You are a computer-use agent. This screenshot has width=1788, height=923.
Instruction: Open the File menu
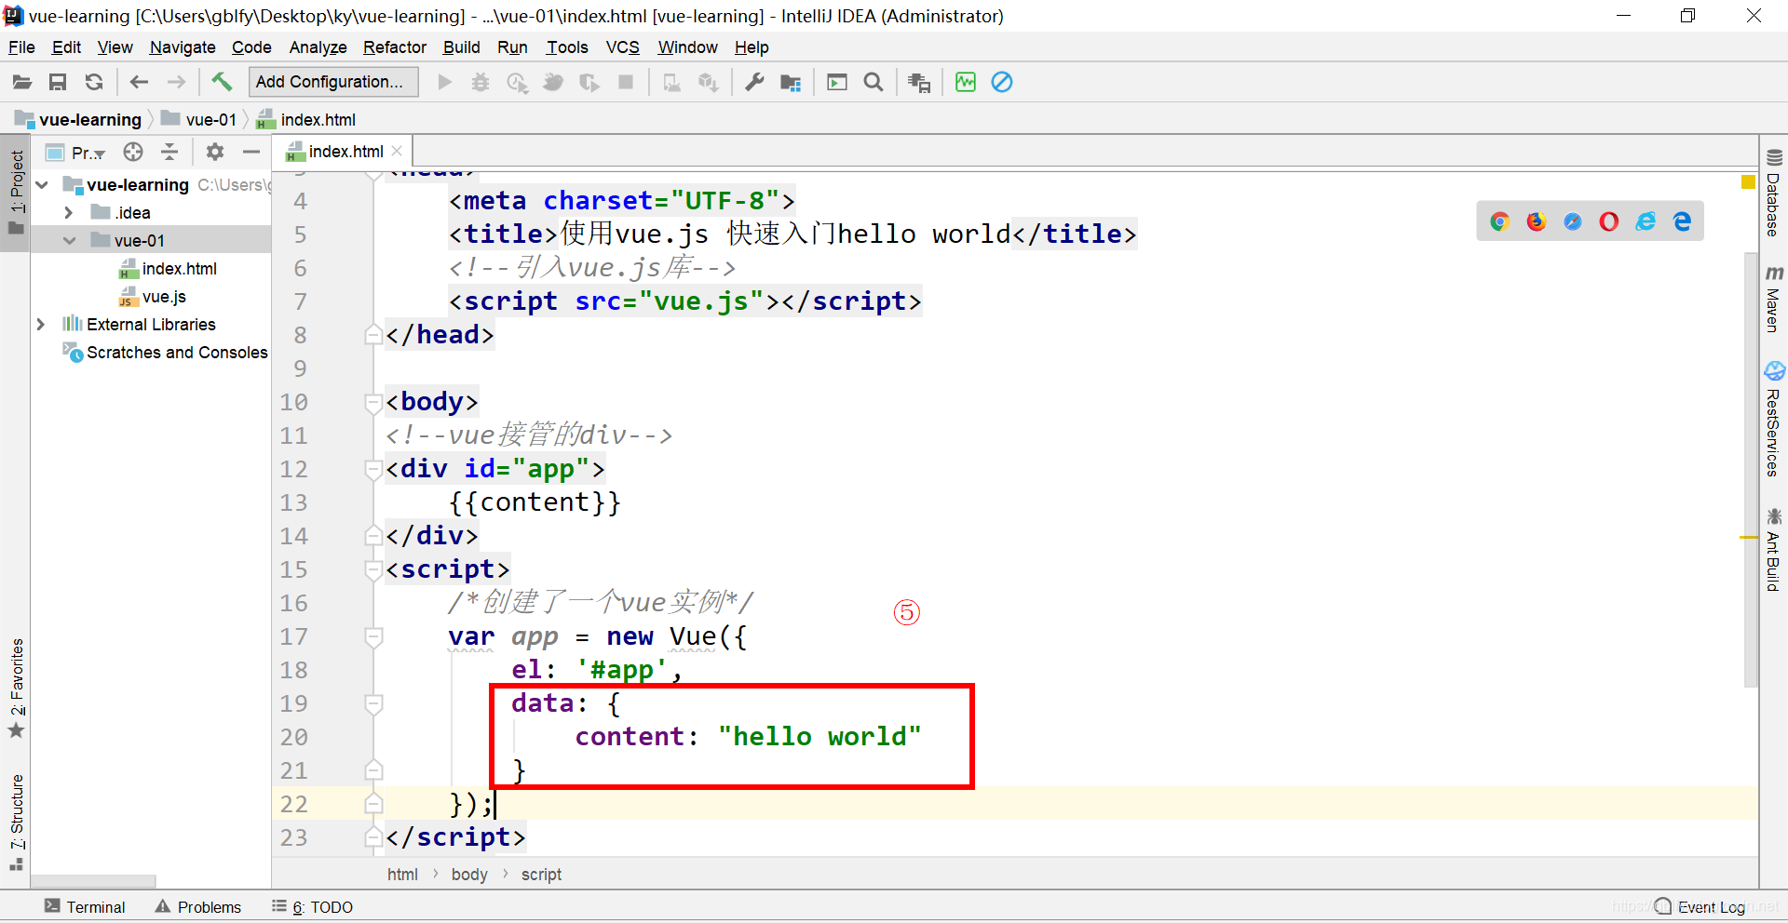pyautogui.click(x=21, y=47)
